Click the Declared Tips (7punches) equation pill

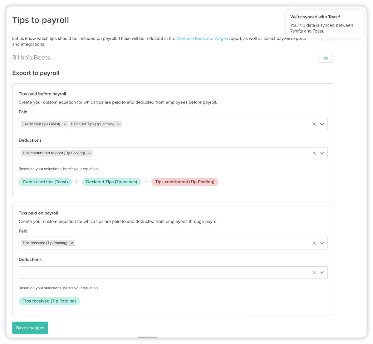tap(111, 182)
